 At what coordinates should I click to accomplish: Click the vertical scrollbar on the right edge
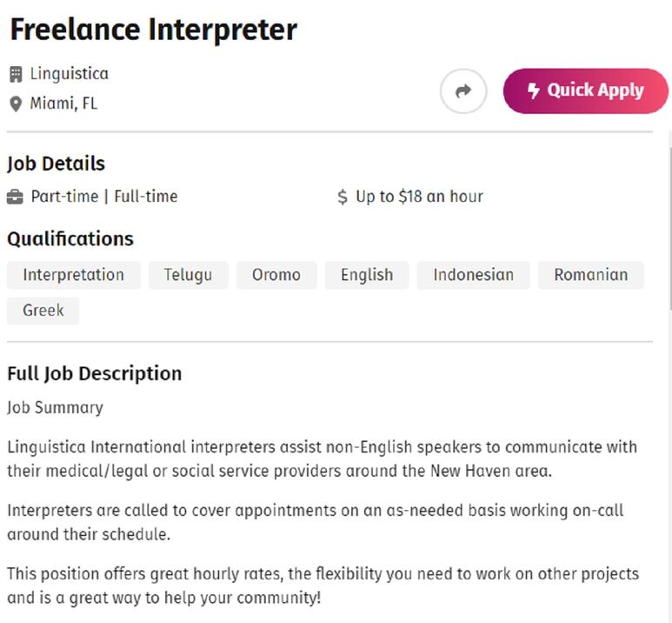click(670, 227)
